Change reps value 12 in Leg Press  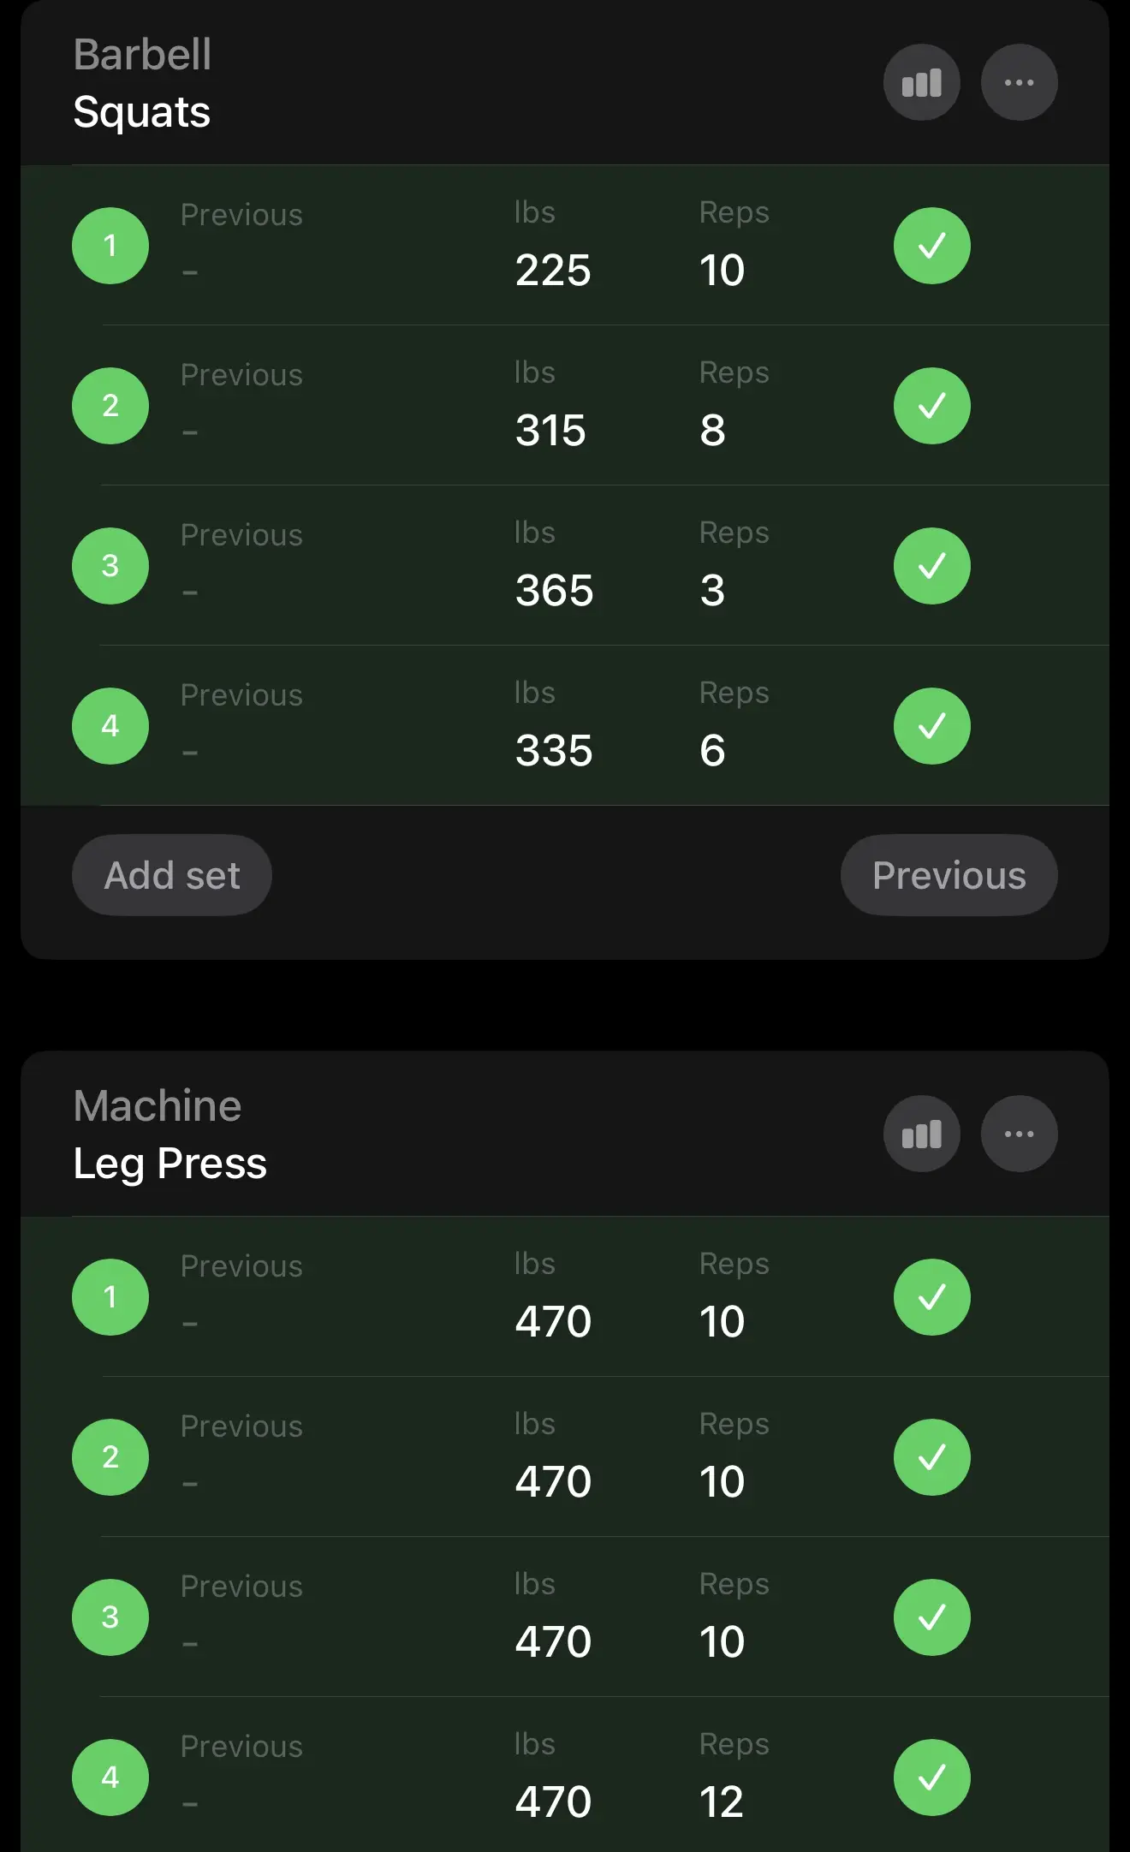click(x=721, y=1801)
